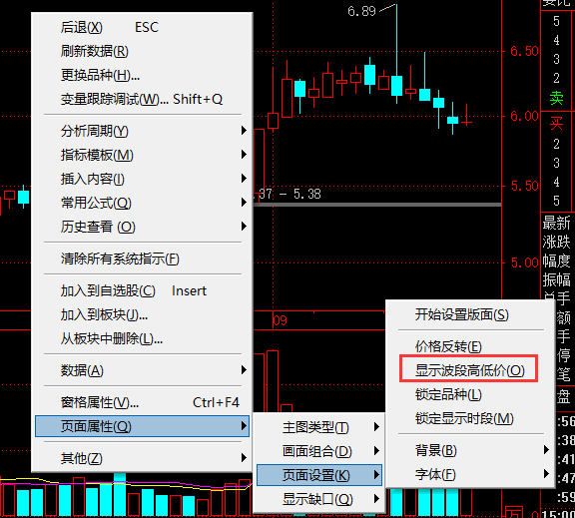This screenshot has height=518, width=575.
Task: Click the green 卖 label in order book
Action: [556, 98]
